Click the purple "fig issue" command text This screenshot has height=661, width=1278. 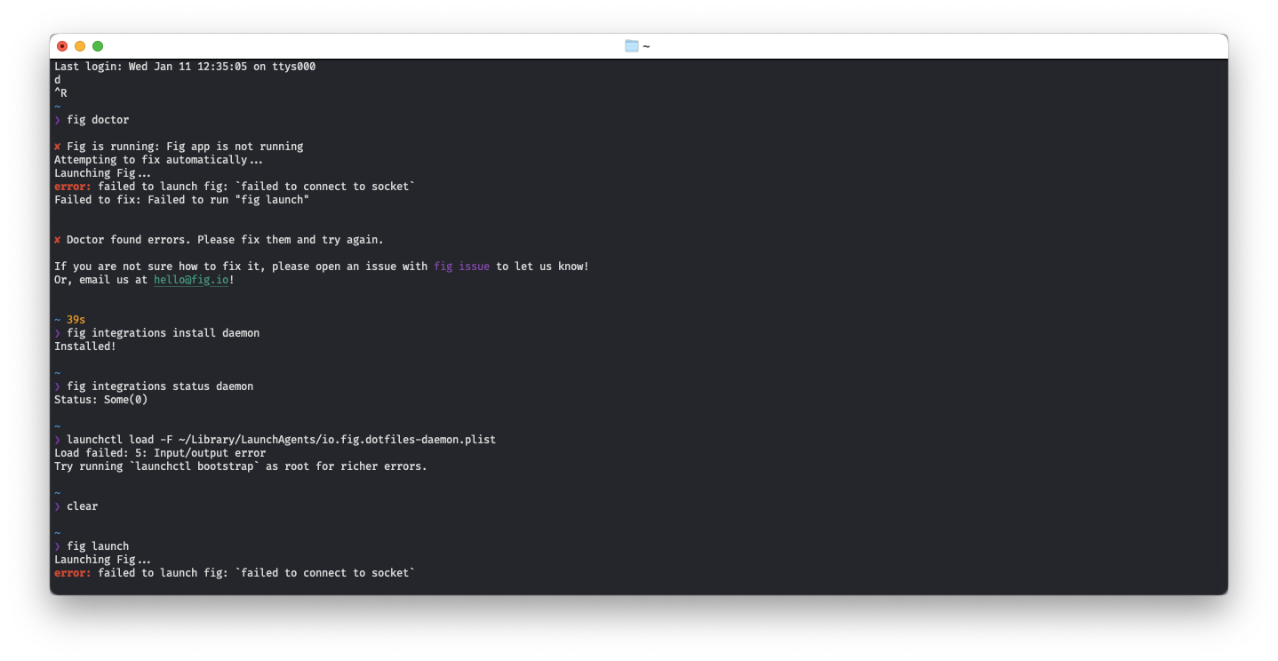pos(461,267)
